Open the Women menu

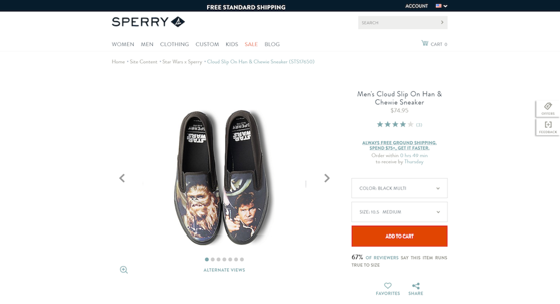[x=123, y=44]
